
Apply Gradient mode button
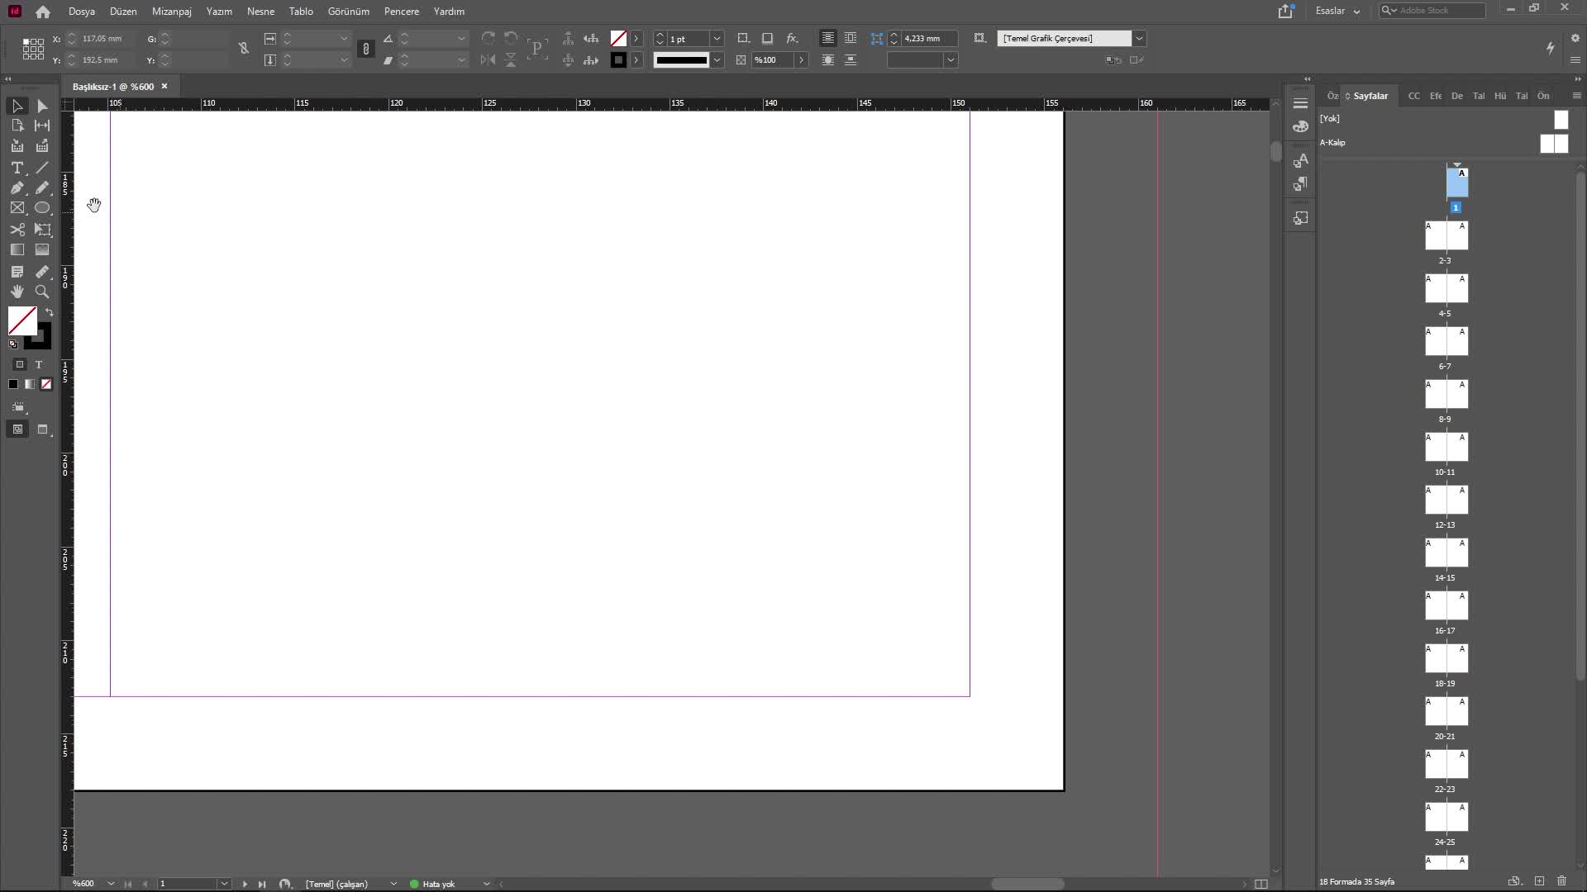coord(30,384)
